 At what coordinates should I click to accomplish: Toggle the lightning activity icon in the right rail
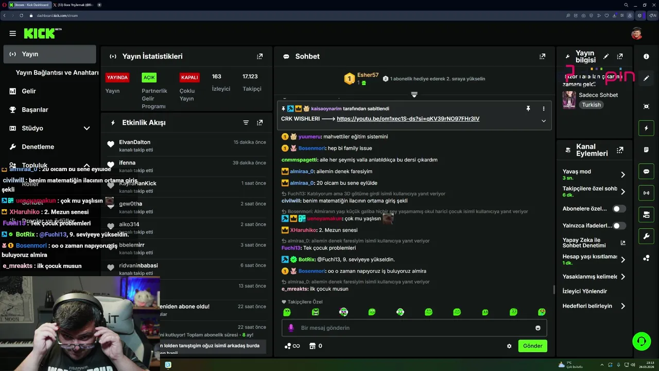pyautogui.click(x=646, y=128)
